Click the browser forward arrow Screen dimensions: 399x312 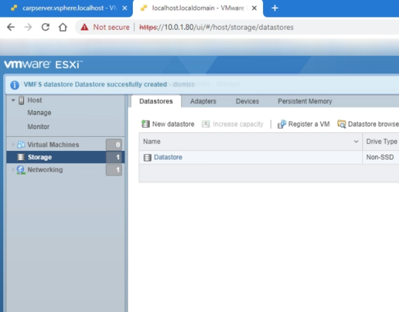28,27
